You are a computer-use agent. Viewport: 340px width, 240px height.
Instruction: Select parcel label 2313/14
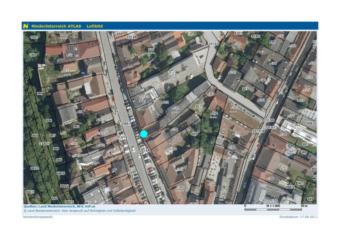[x=121, y=138]
